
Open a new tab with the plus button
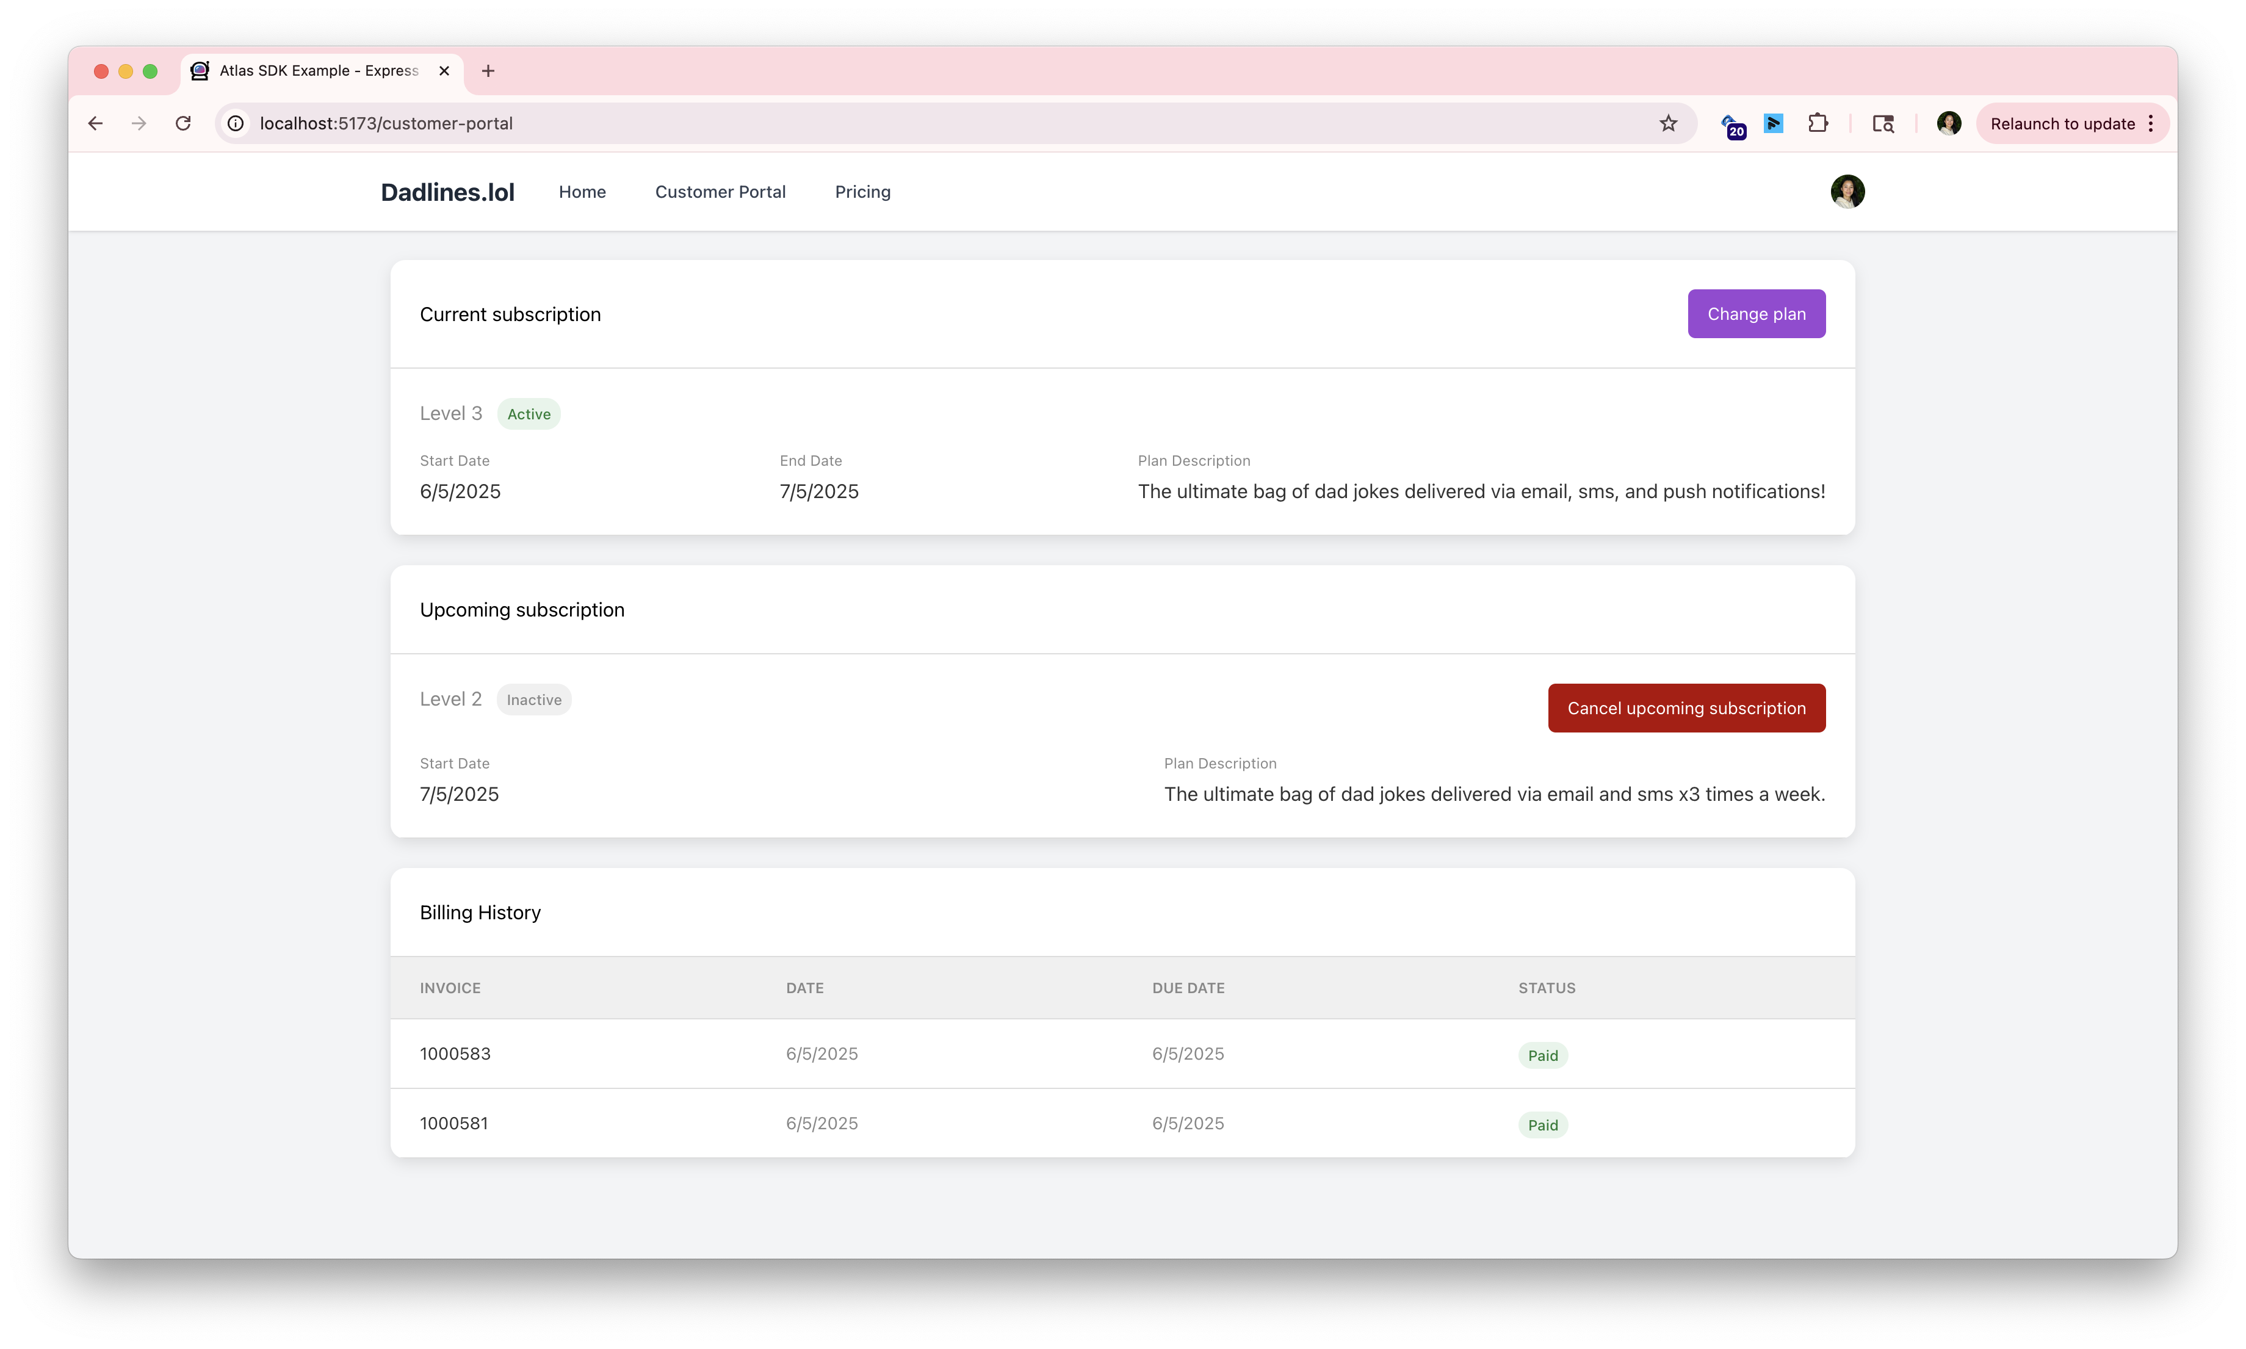click(488, 70)
